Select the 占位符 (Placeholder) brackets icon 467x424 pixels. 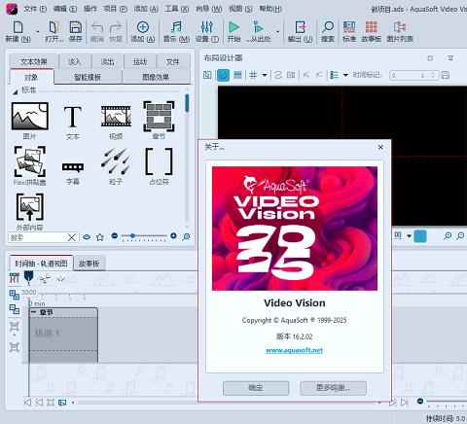click(159, 161)
